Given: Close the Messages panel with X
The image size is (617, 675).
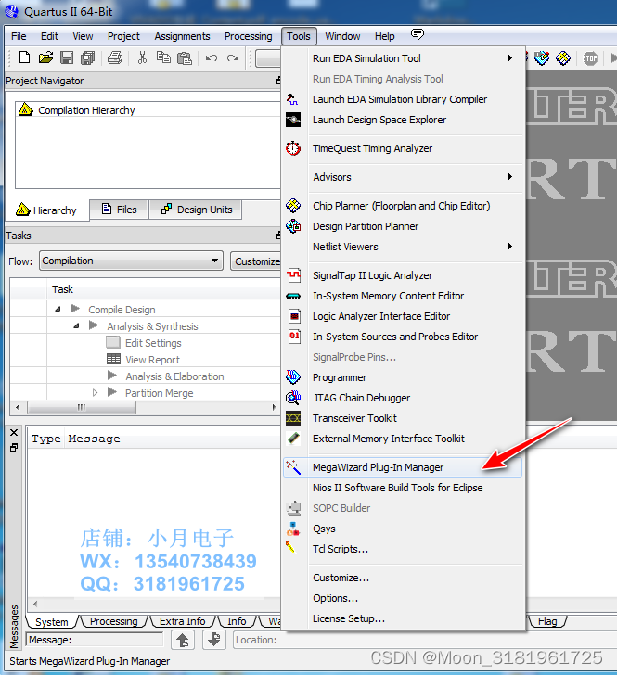Looking at the screenshot, I should [14, 433].
